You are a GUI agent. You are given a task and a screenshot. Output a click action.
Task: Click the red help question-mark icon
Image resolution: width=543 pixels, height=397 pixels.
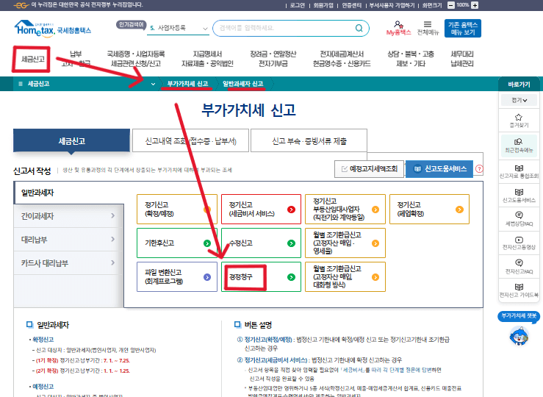[479, 168]
